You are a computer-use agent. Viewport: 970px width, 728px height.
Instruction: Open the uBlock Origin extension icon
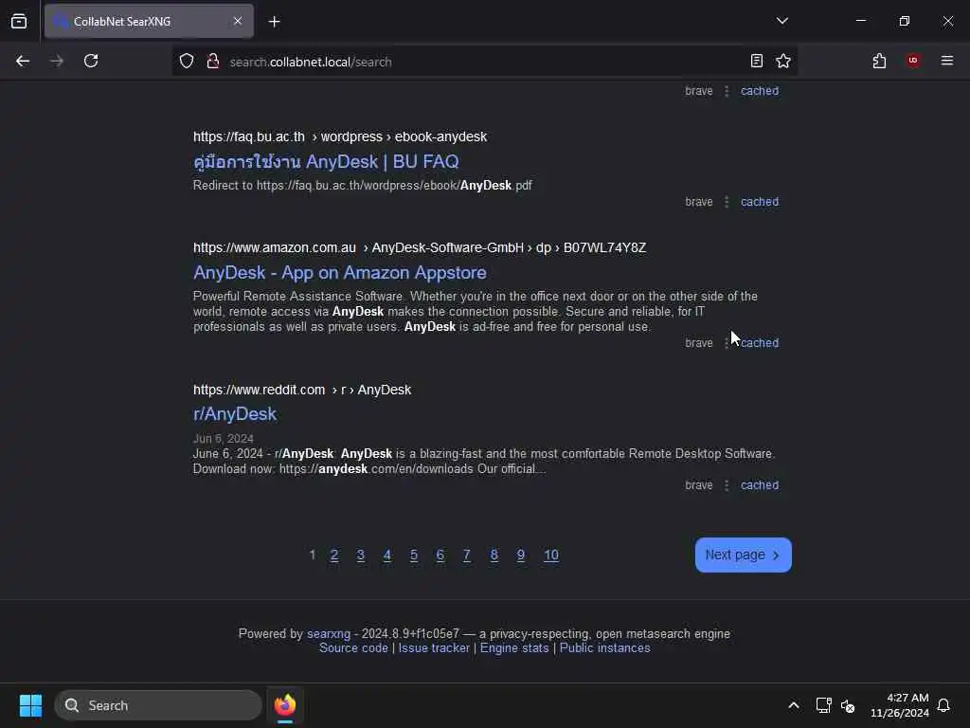[913, 61]
